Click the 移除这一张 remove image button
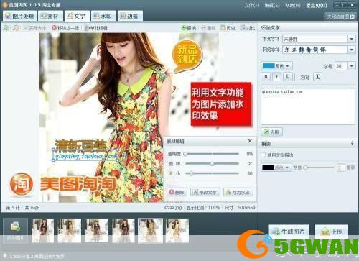 65,28
